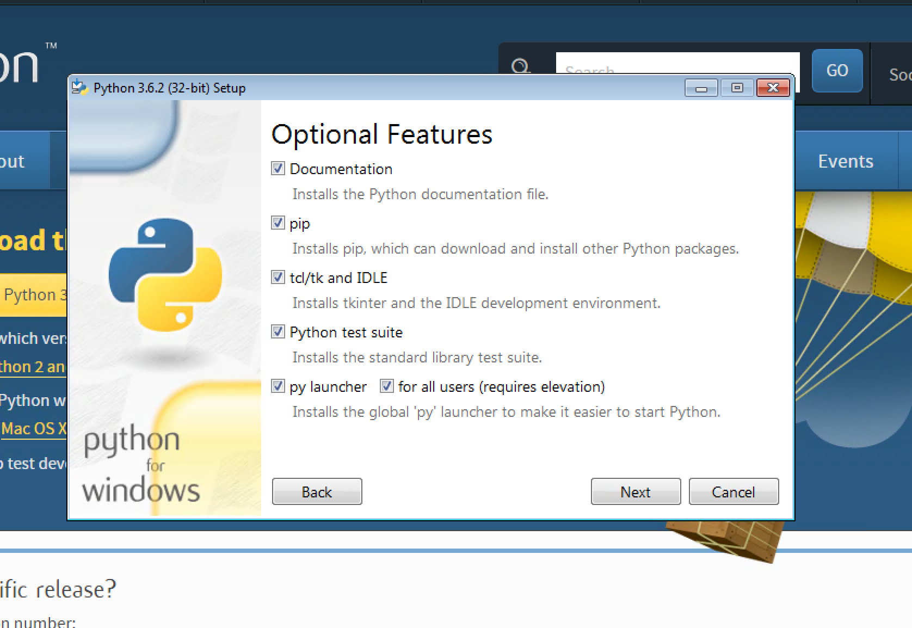Toggle the py launcher checkbox
Image resolution: width=912 pixels, height=628 pixels.
tap(278, 386)
